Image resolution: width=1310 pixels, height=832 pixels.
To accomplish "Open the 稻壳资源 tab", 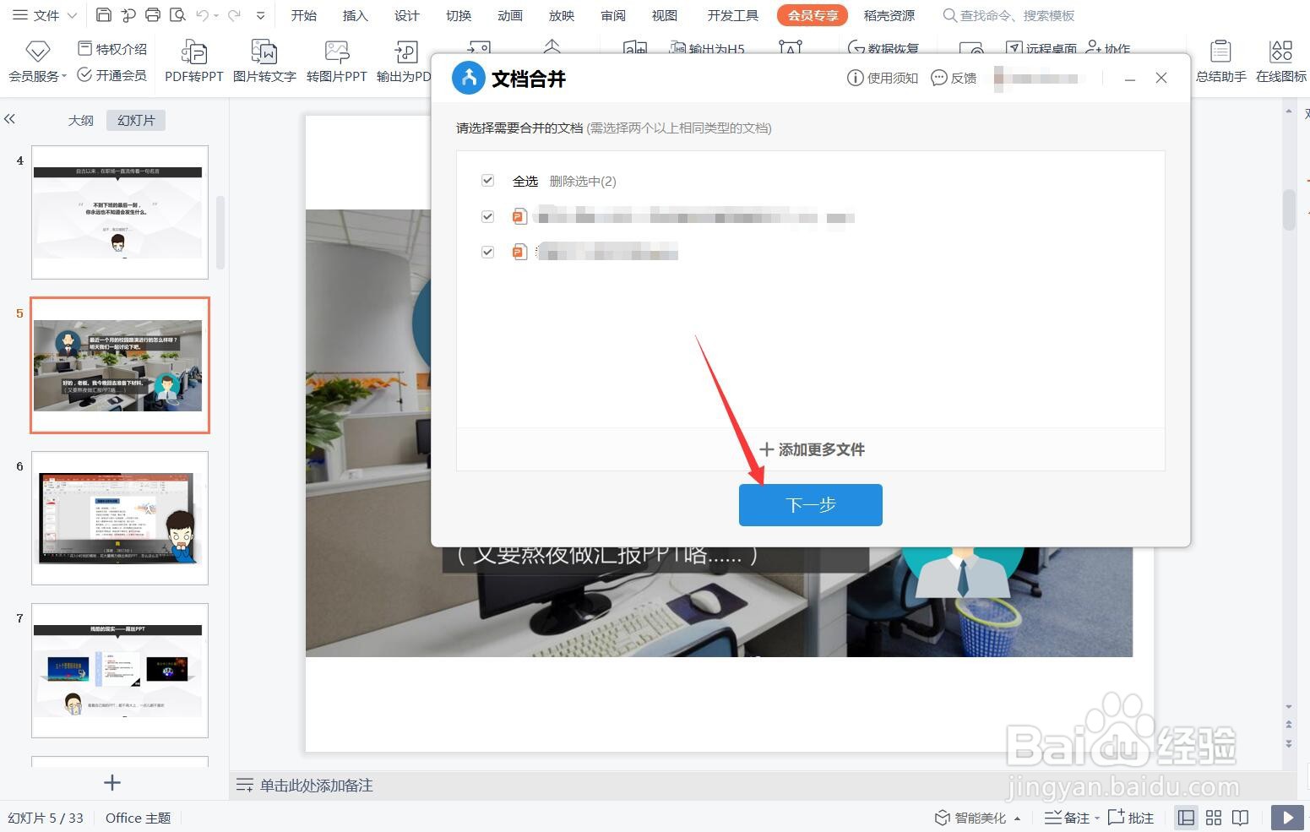I will (x=889, y=15).
